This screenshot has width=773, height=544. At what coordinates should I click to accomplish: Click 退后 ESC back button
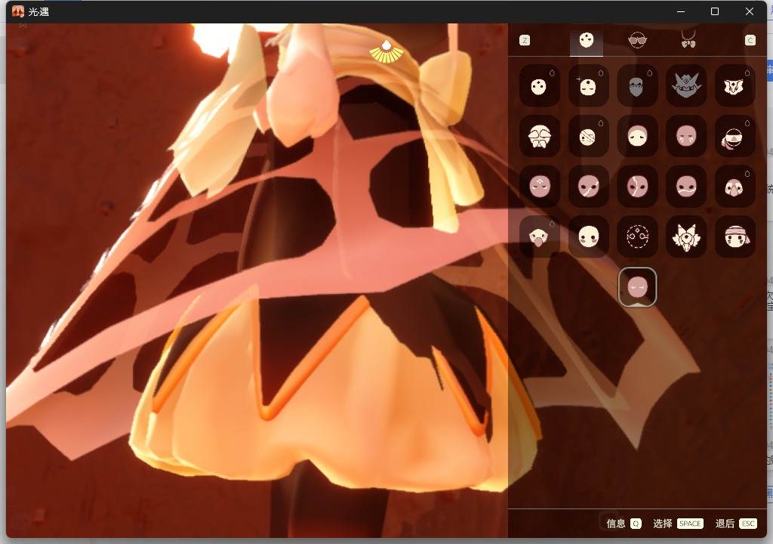(736, 524)
